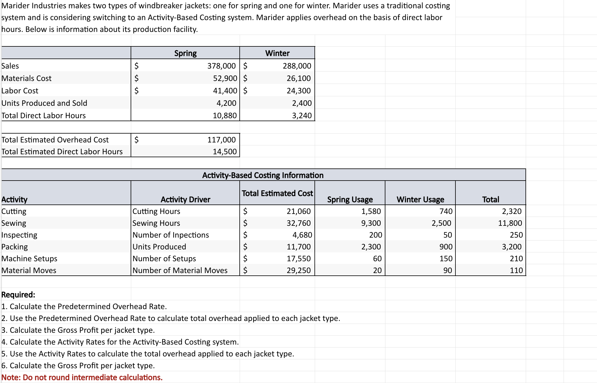
Task: Click the Units Produced and Sold label
Action: point(44,103)
